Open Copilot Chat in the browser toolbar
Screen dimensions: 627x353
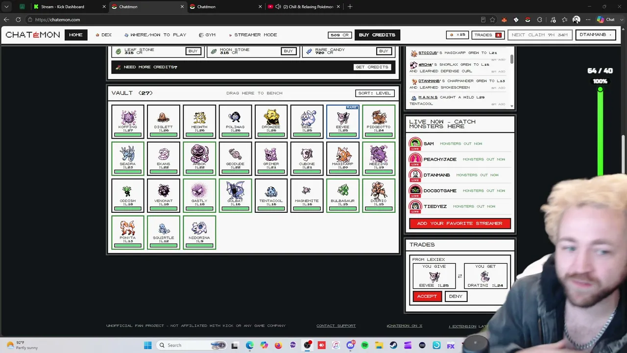[605, 20]
